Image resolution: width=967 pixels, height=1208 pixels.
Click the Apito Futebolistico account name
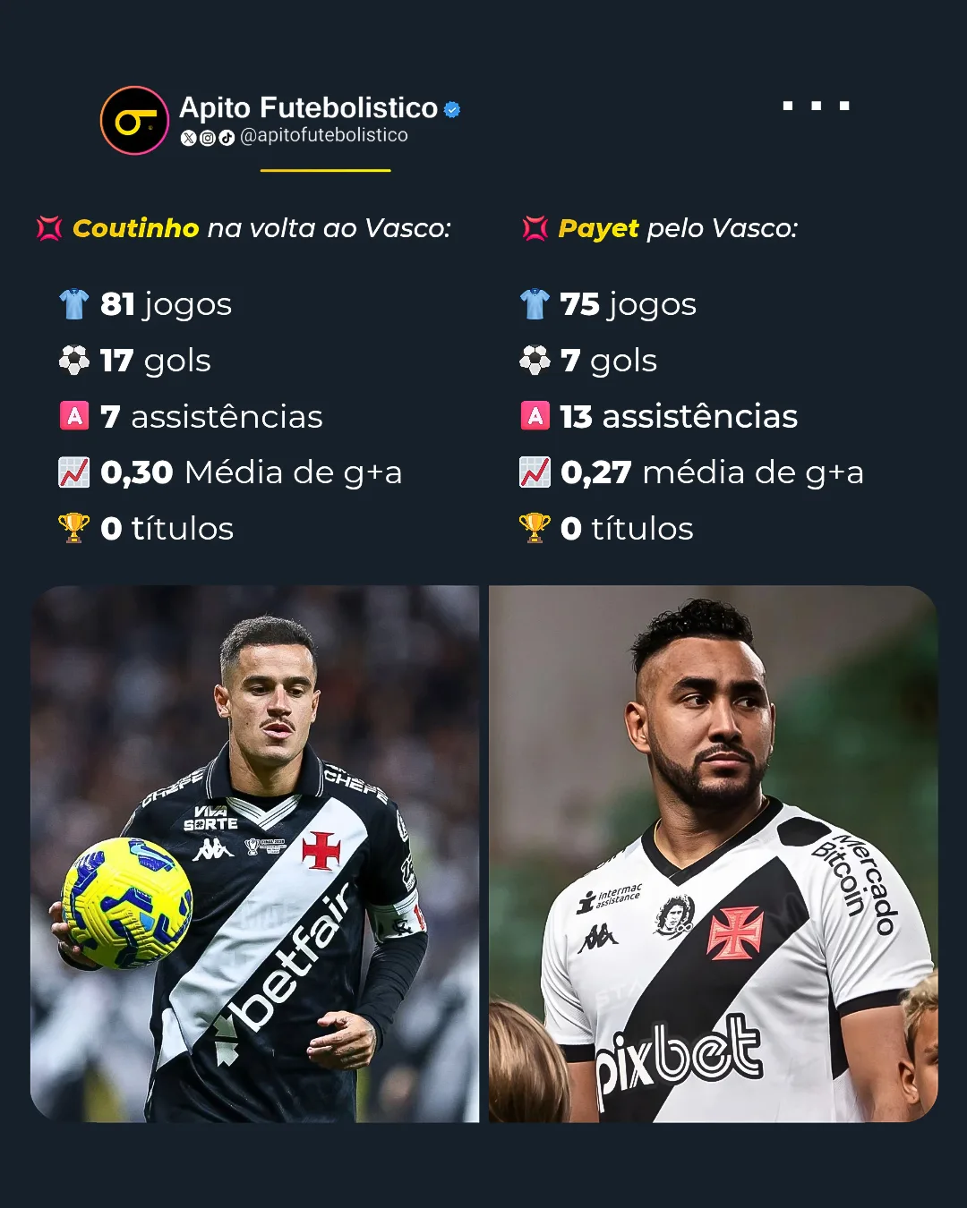(x=308, y=107)
